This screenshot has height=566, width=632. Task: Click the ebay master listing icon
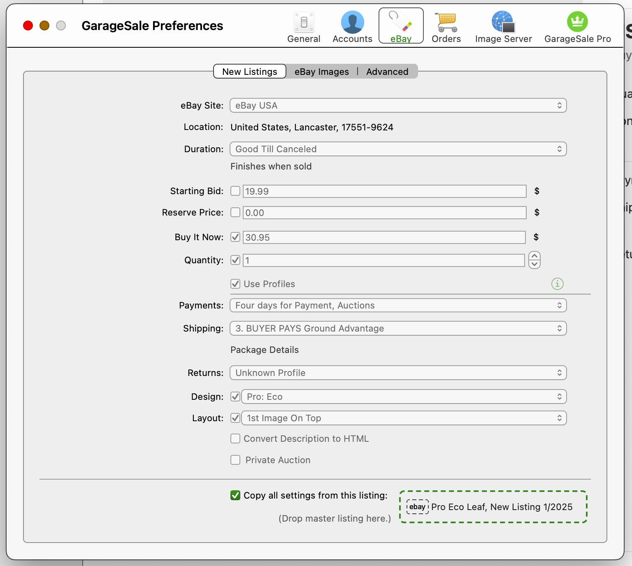(x=417, y=507)
